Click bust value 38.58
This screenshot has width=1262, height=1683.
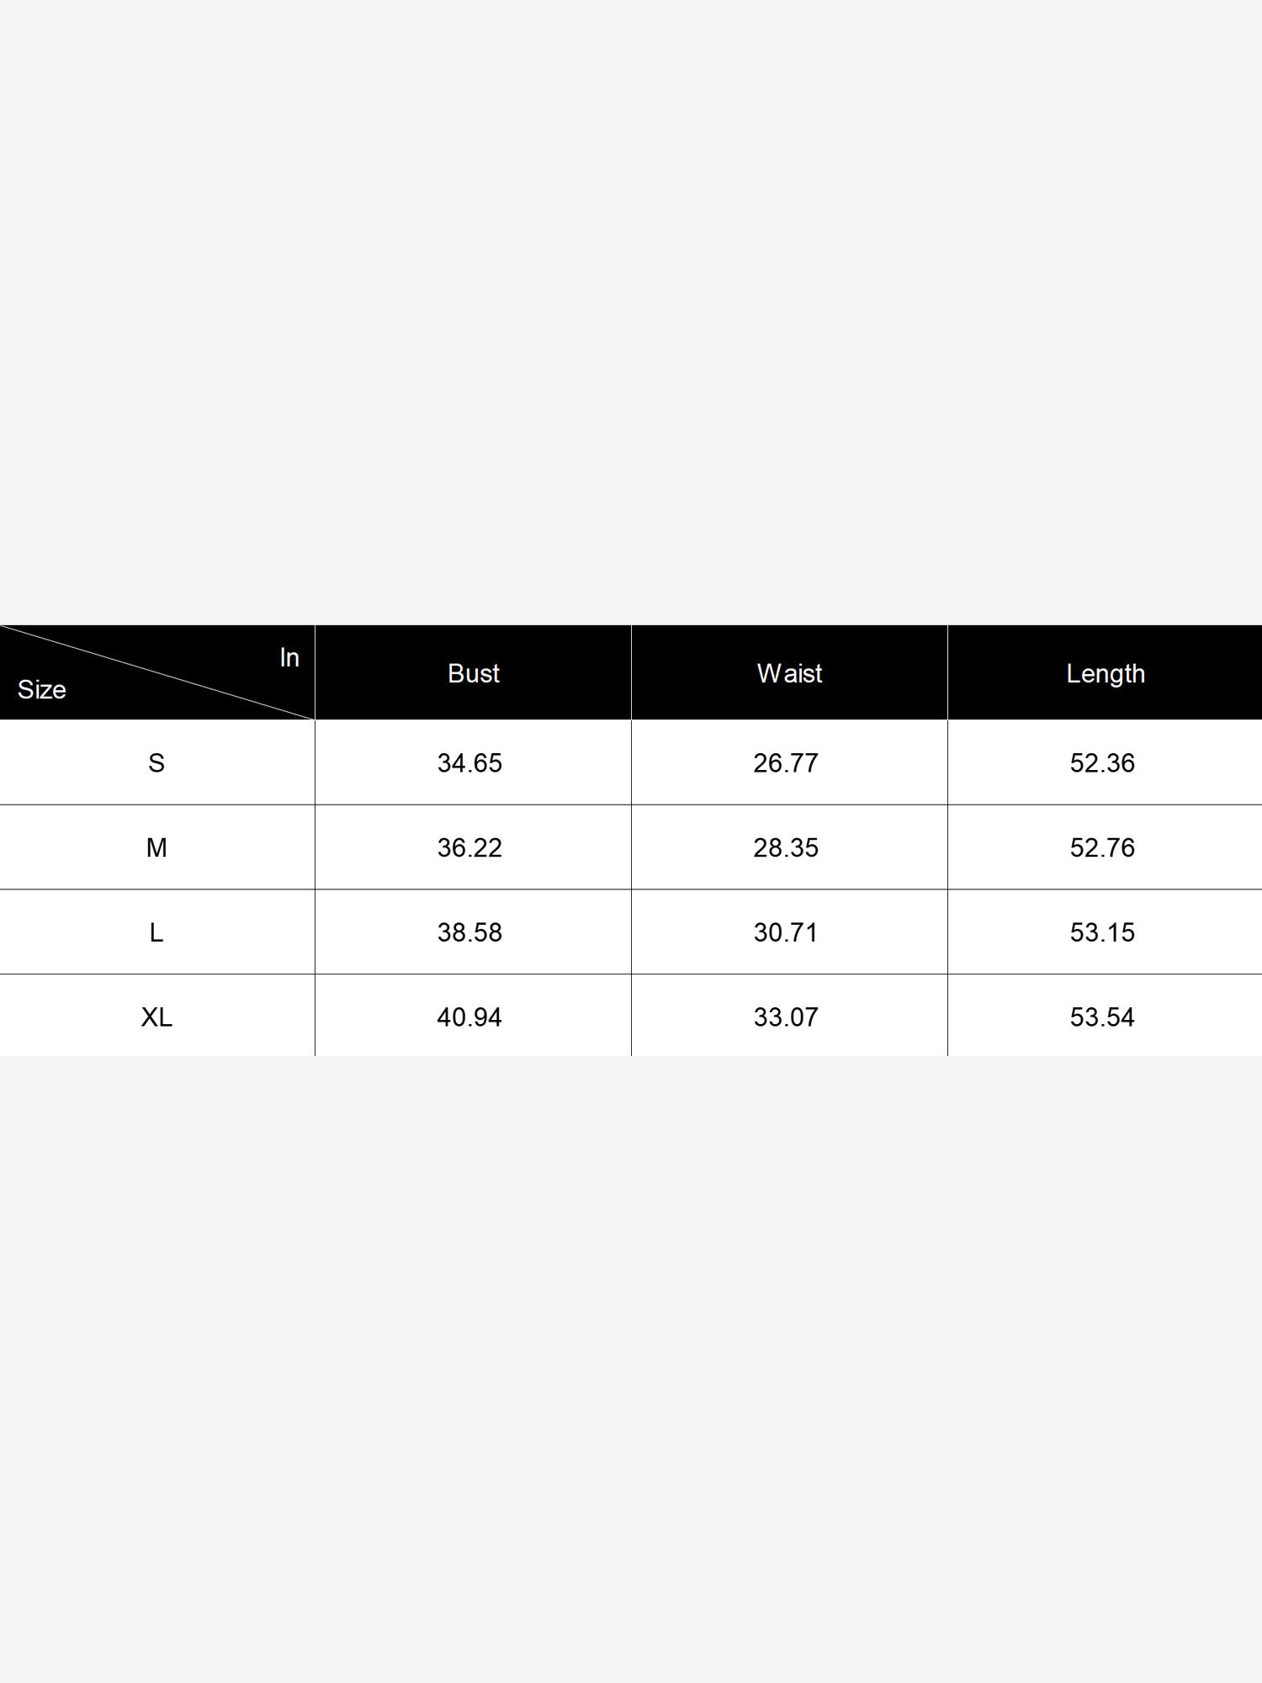pos(469,932)
